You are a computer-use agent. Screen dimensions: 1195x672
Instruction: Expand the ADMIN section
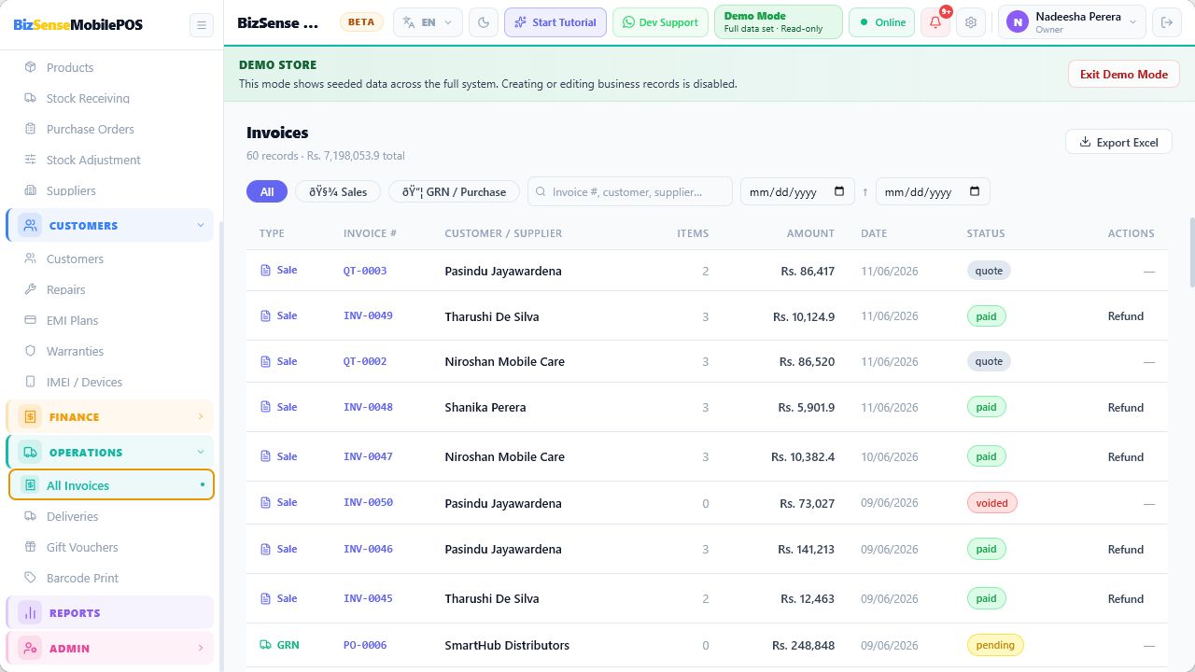pyautogui.click(x=110, y=648)
